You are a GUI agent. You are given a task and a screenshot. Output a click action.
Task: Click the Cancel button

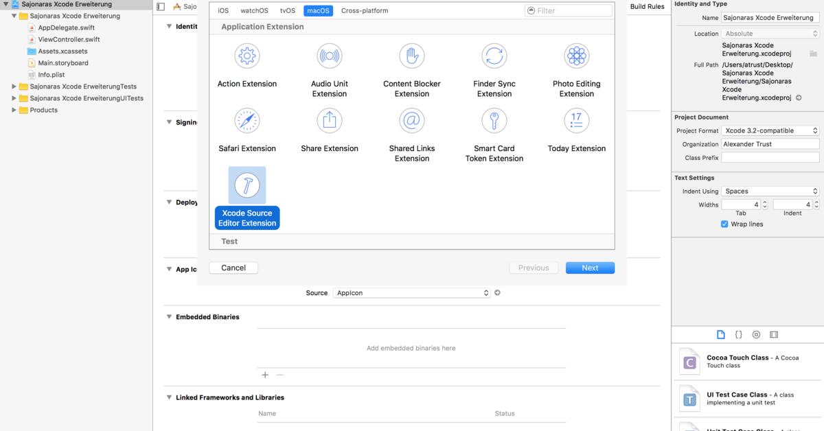233,268
